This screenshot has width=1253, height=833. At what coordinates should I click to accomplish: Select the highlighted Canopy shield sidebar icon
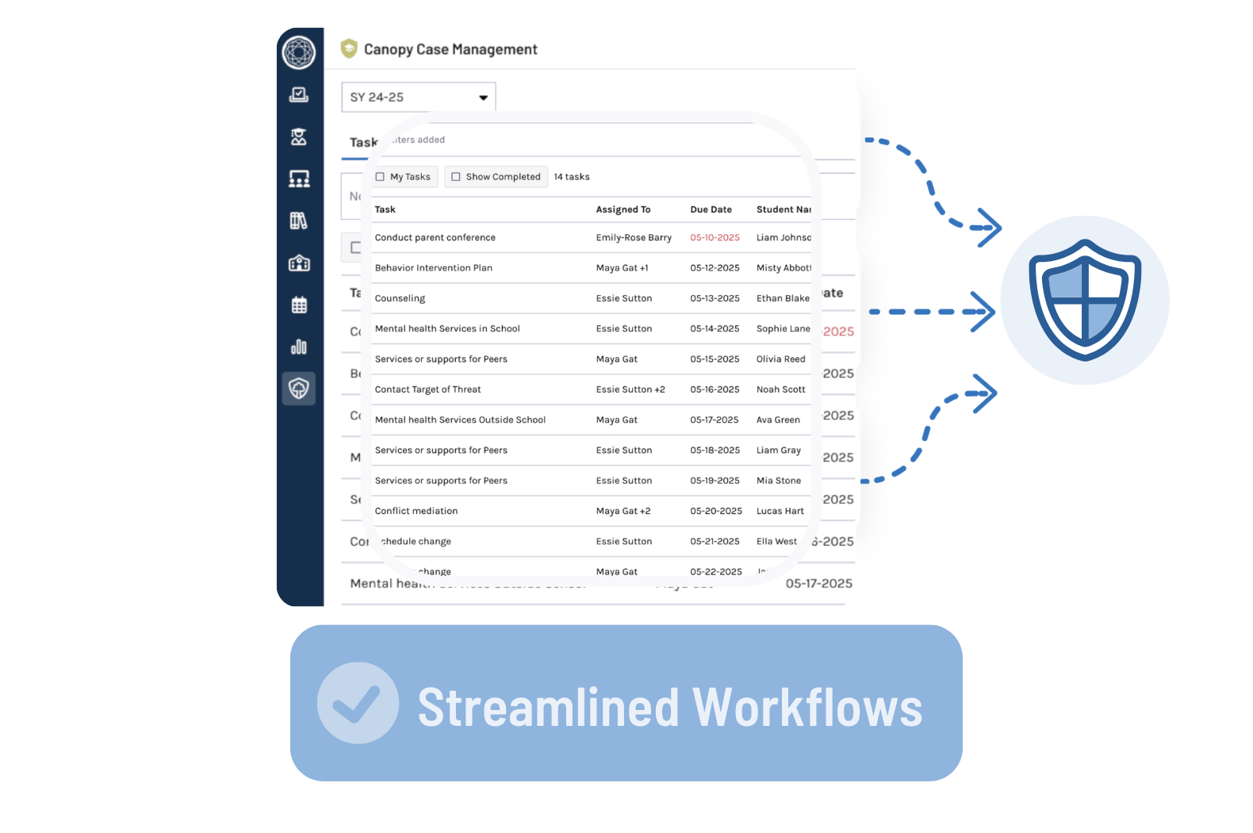(299, 389)
